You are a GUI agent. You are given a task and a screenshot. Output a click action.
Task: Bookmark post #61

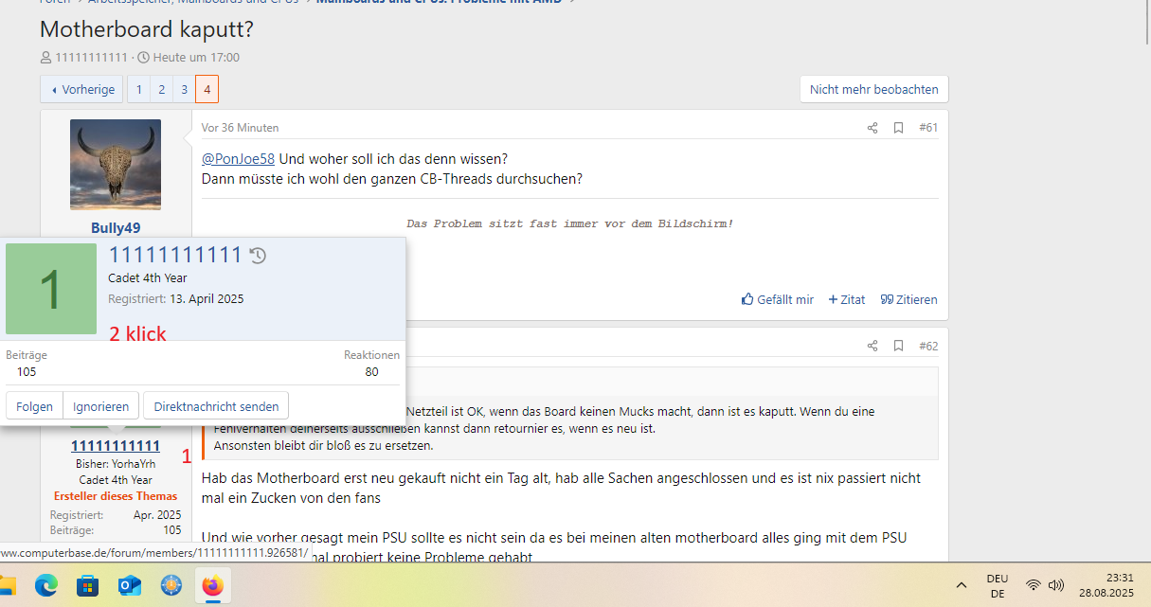click(899, 128)
